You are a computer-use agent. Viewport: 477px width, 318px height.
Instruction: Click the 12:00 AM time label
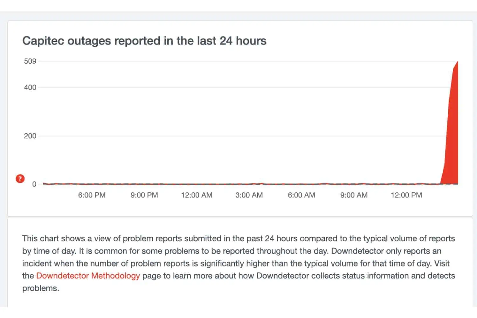click(197, 195)
